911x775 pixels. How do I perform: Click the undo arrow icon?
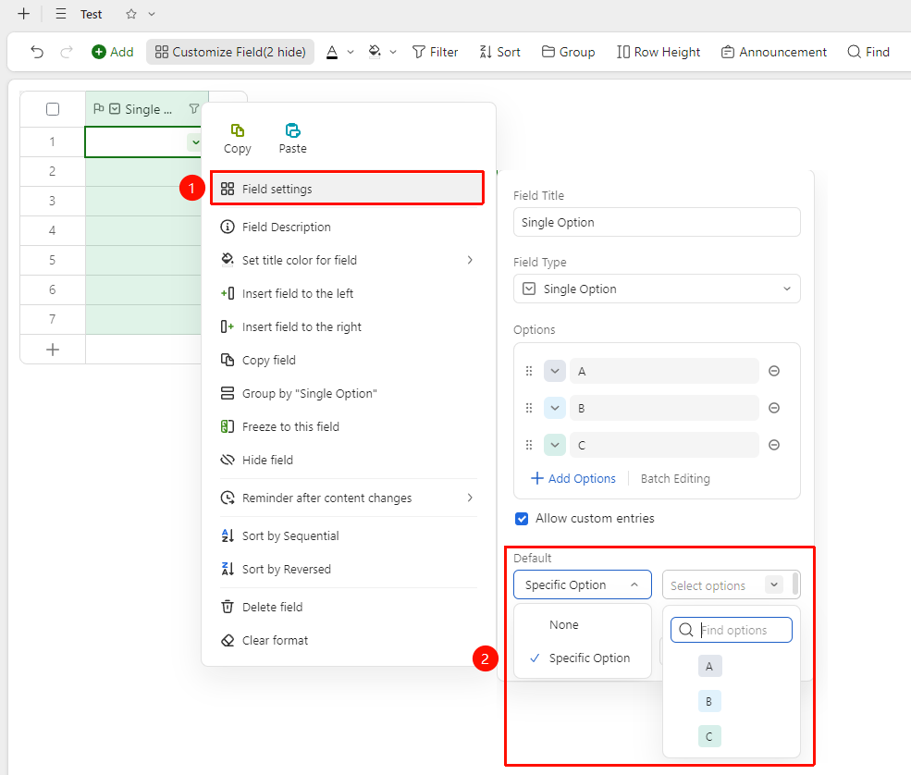(37, 53)
